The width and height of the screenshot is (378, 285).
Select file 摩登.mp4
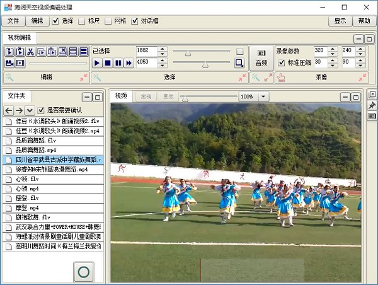(54, 208)
